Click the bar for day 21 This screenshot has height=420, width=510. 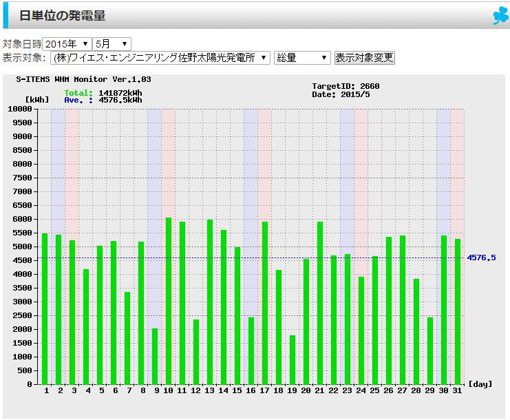pyautogui.click(x=320, y=303)
